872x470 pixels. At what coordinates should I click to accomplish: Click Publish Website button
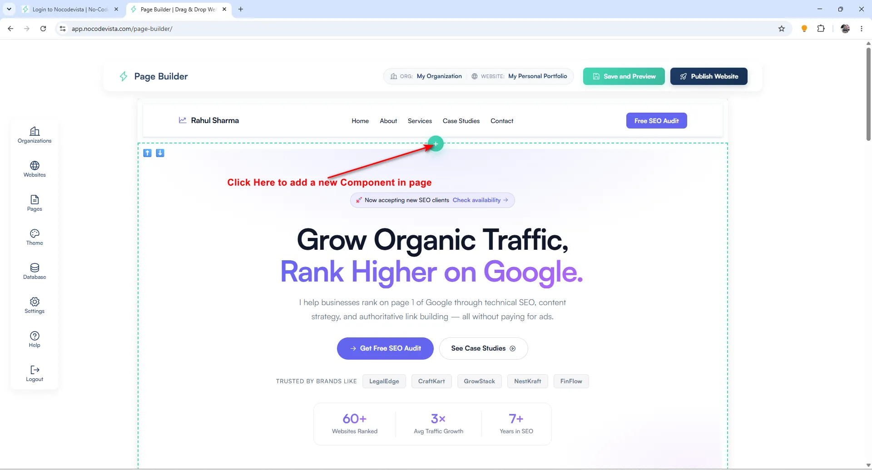[x=709, y=76]
